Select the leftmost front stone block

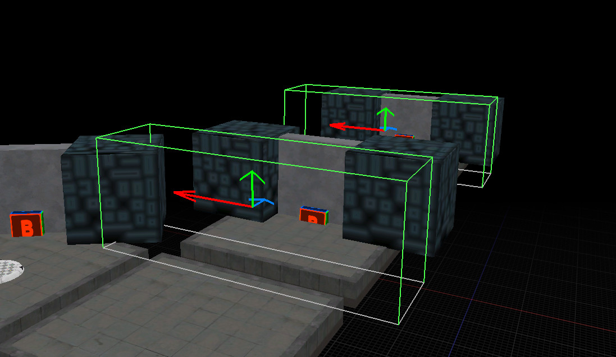click(114, 189)
